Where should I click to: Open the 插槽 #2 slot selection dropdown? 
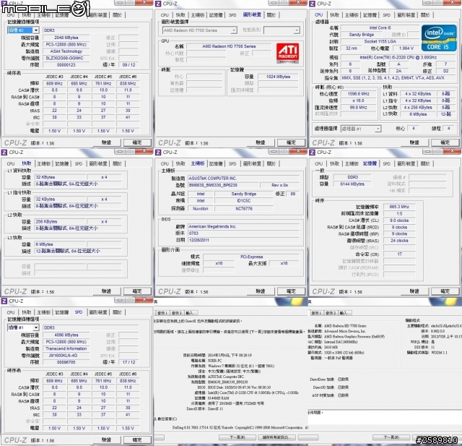coord(36,30)
